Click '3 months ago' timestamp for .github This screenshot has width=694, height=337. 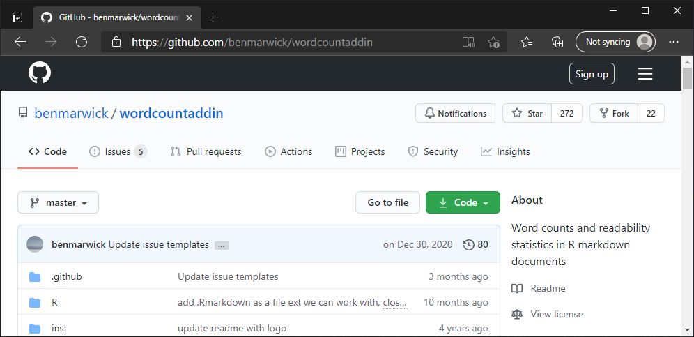[458, 277]
